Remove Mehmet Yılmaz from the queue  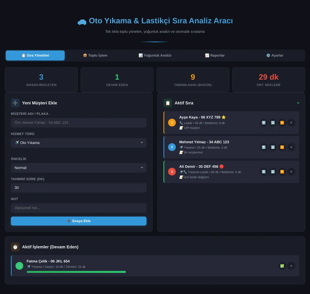(x=291, y=147)
